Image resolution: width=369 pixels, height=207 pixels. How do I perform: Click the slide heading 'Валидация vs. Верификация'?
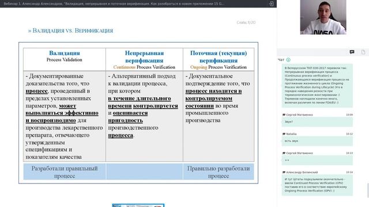click(70, 30)
